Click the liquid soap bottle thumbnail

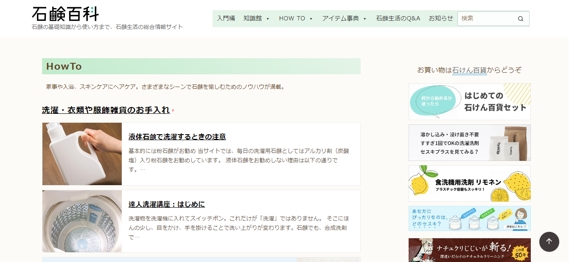(82, 154)
